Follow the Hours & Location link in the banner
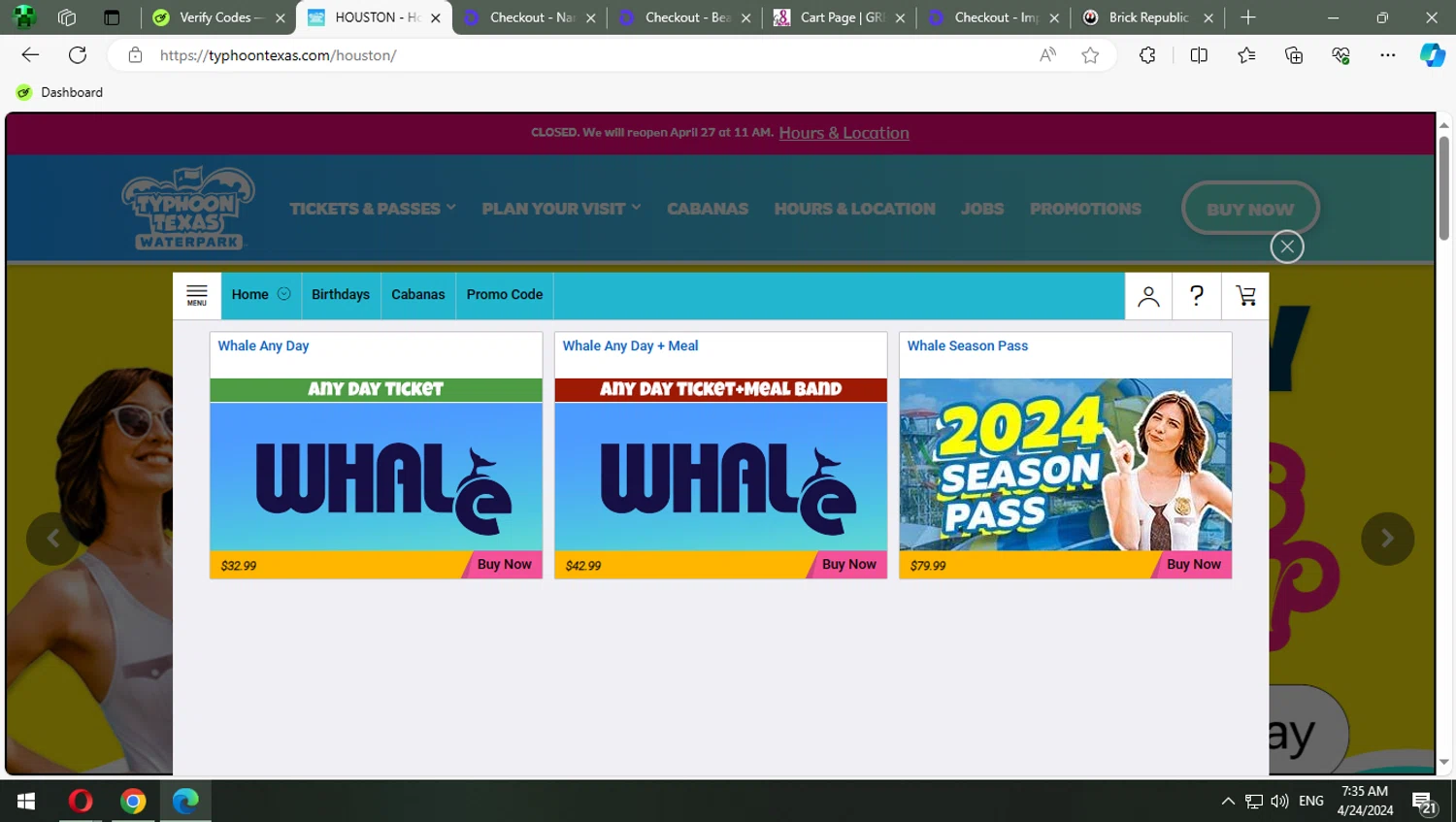 [844, 133]
